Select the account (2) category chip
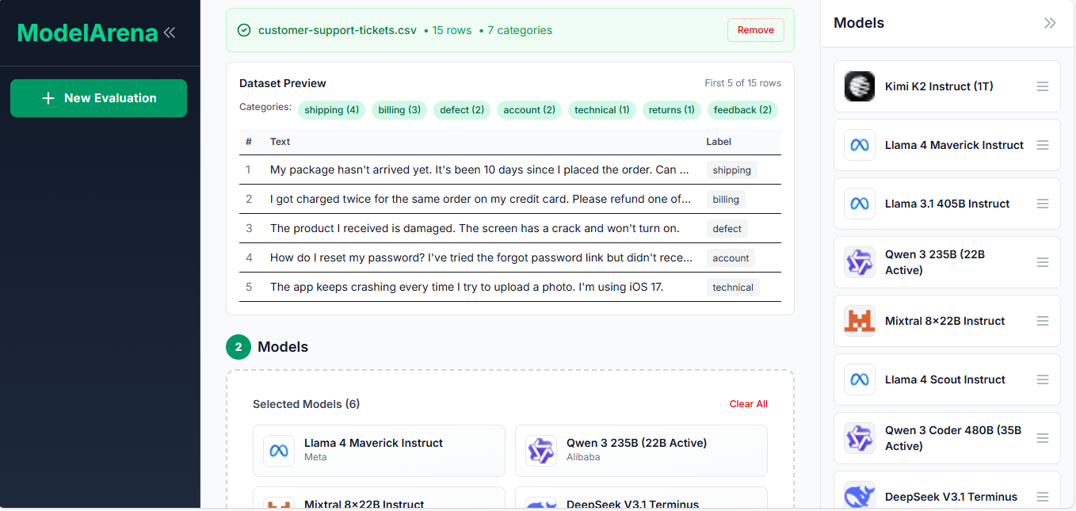Screen dimensions: 1076x511 click(x=529, y=110)
